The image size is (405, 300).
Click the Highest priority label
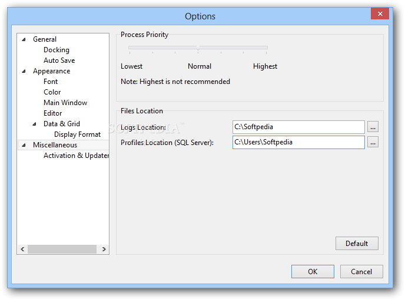tap(265, 66)
